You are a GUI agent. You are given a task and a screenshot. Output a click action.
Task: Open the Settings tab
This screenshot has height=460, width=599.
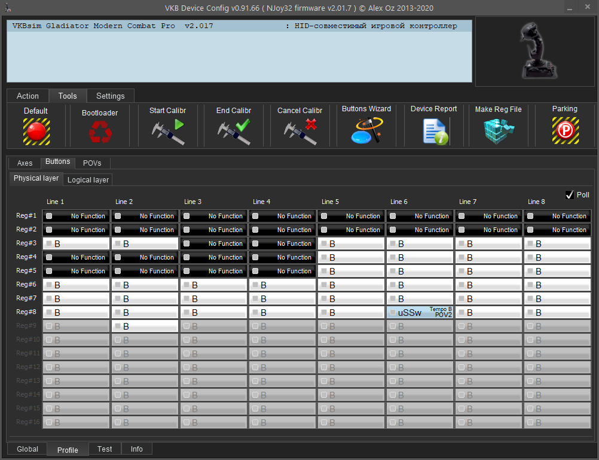pyautogui.click(x=111, y=96)
